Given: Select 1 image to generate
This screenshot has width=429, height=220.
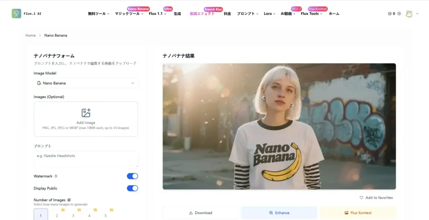Looking at the screenshot, I should click(x=41, y=214).
